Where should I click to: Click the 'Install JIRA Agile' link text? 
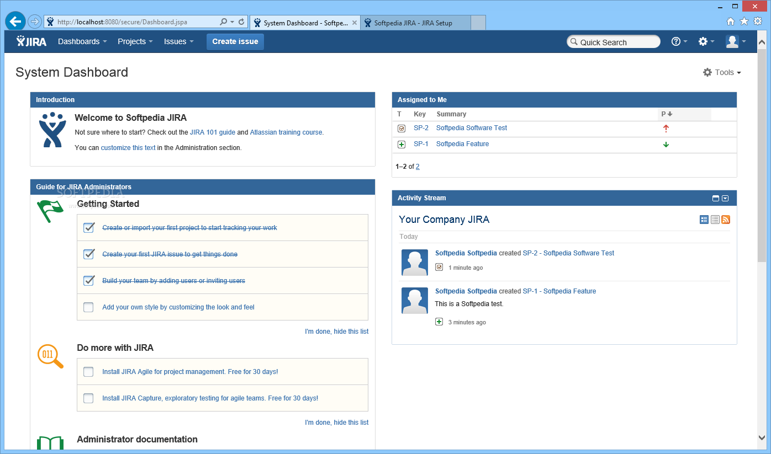tap(190, 372)
